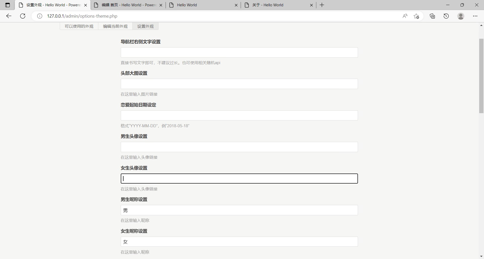
Task: Focus the 头部大图设置 input
Action: coord(239,84)
